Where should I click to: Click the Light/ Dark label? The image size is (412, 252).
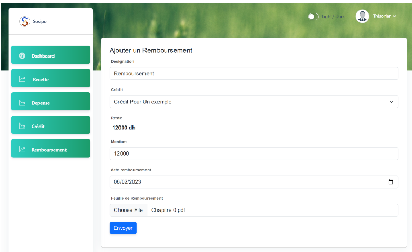click(333, 16)
